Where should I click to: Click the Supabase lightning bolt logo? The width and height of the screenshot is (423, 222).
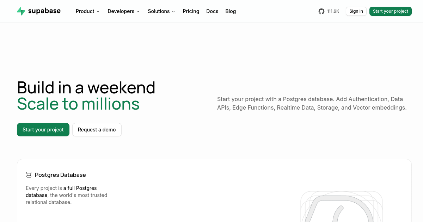coord(21,11)
